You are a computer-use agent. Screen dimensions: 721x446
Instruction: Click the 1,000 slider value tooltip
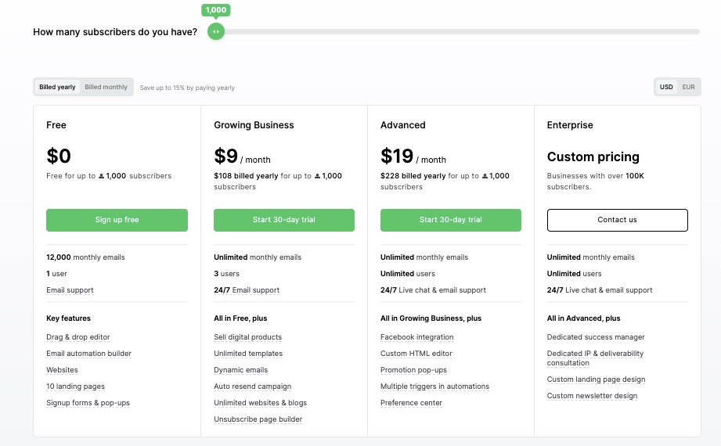point(215,10)
